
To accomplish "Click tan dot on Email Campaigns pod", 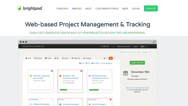I will tap(90, 104).
